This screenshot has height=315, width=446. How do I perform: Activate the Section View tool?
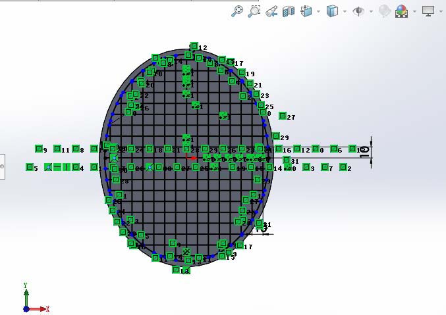[289, 12]
